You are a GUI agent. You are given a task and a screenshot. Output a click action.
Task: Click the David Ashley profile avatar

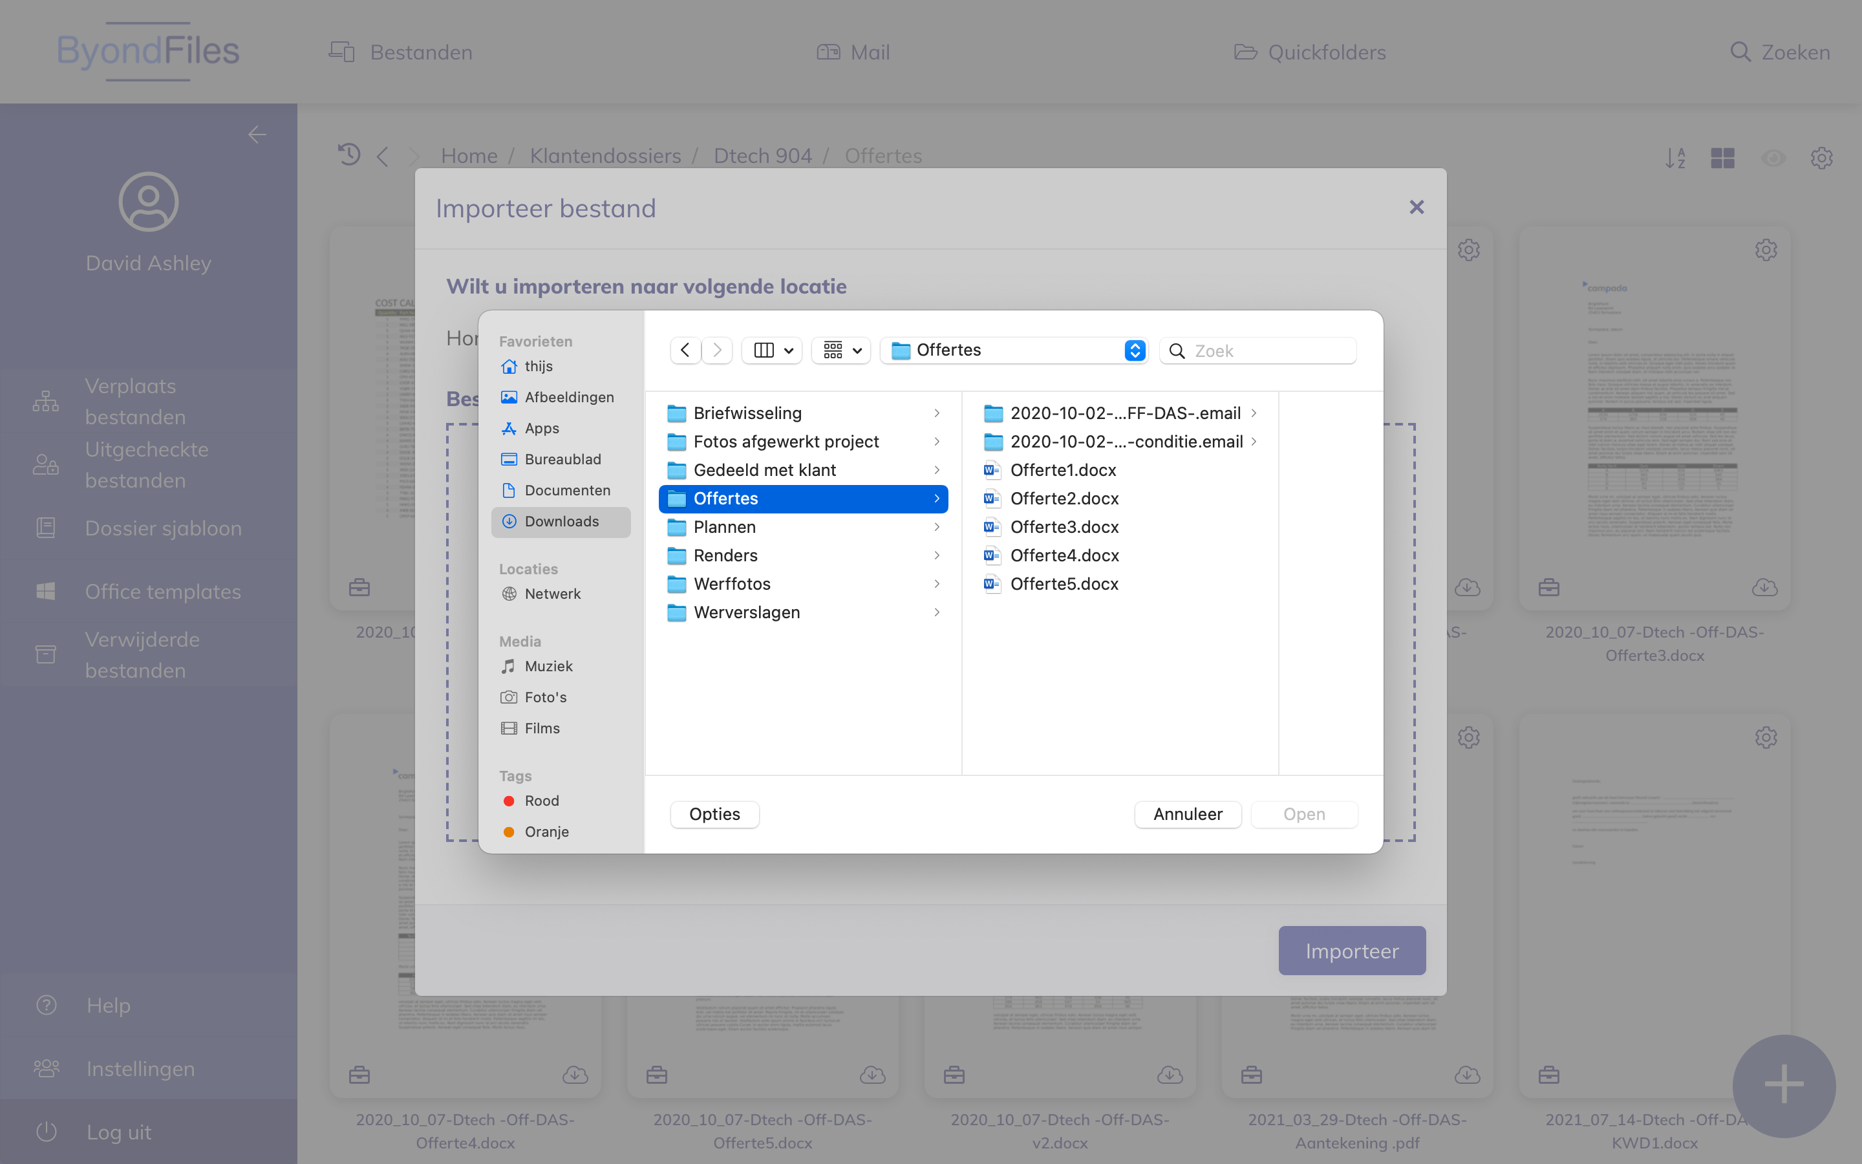pyautogui.click(x=149, y=202)
